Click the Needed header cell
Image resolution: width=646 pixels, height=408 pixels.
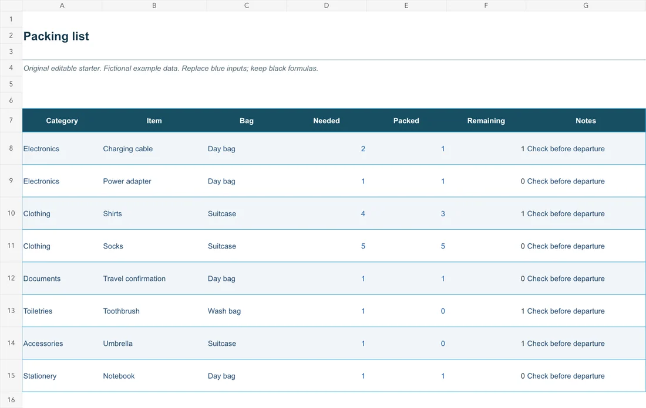tap(327, 121)
